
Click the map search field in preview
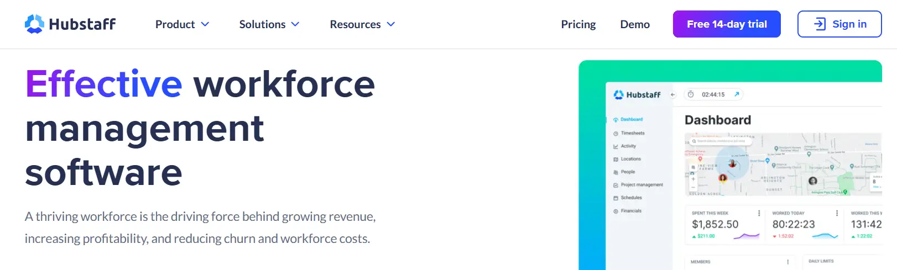click(721, 141)
